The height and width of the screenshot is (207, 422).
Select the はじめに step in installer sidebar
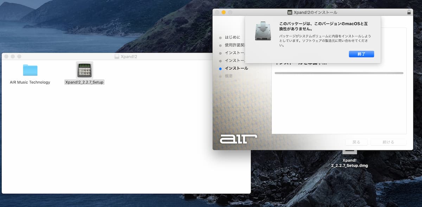(232, 37)
